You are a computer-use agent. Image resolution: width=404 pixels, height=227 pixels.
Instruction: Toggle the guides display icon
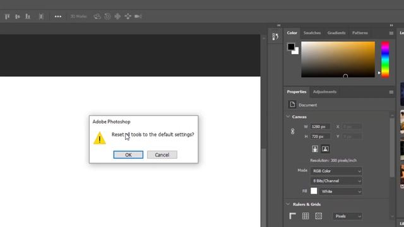coord(318,216)
